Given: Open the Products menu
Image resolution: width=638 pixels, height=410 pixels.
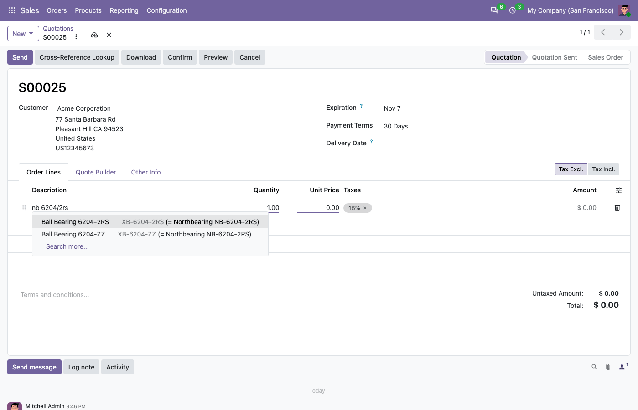Looking at the screenshot, I should (88, 10).
